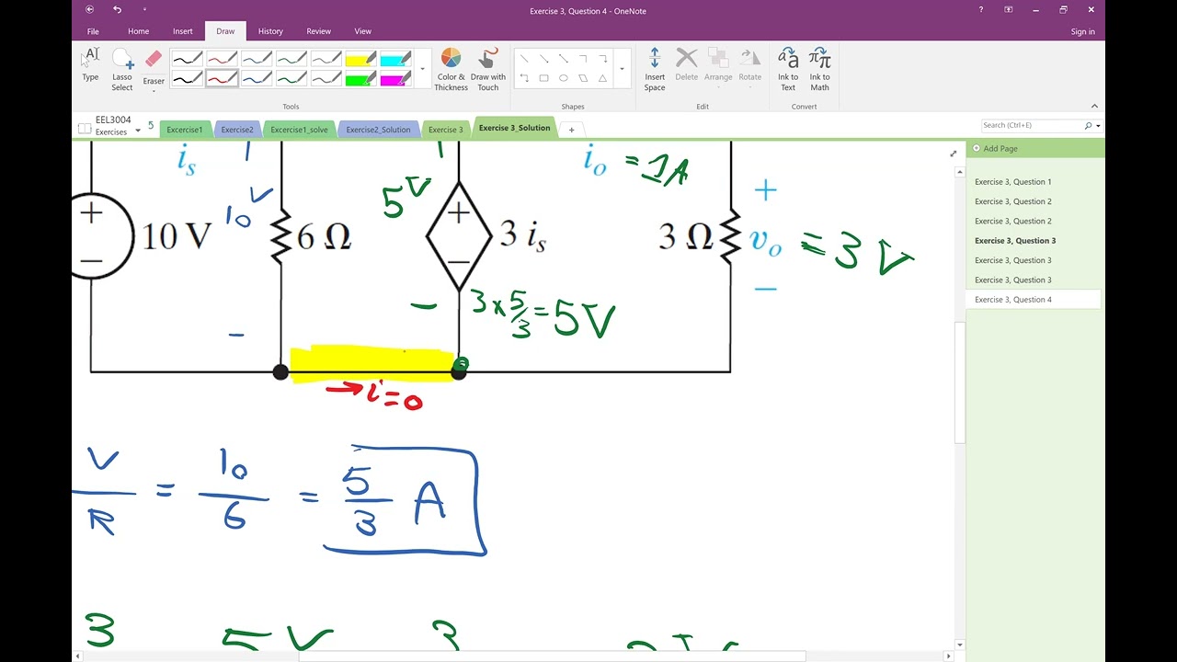Choose the oval shape
This screenshot has height=662, width=1177.
coord(563,78)
